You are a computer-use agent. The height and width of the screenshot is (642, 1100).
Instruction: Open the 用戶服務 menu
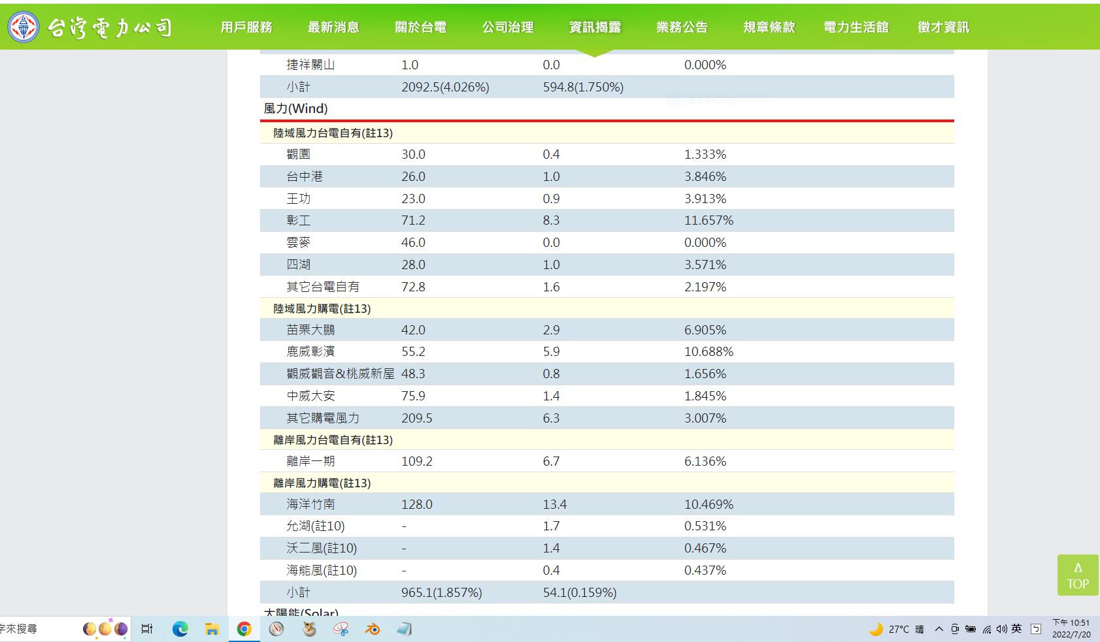(x=246, y=27)
